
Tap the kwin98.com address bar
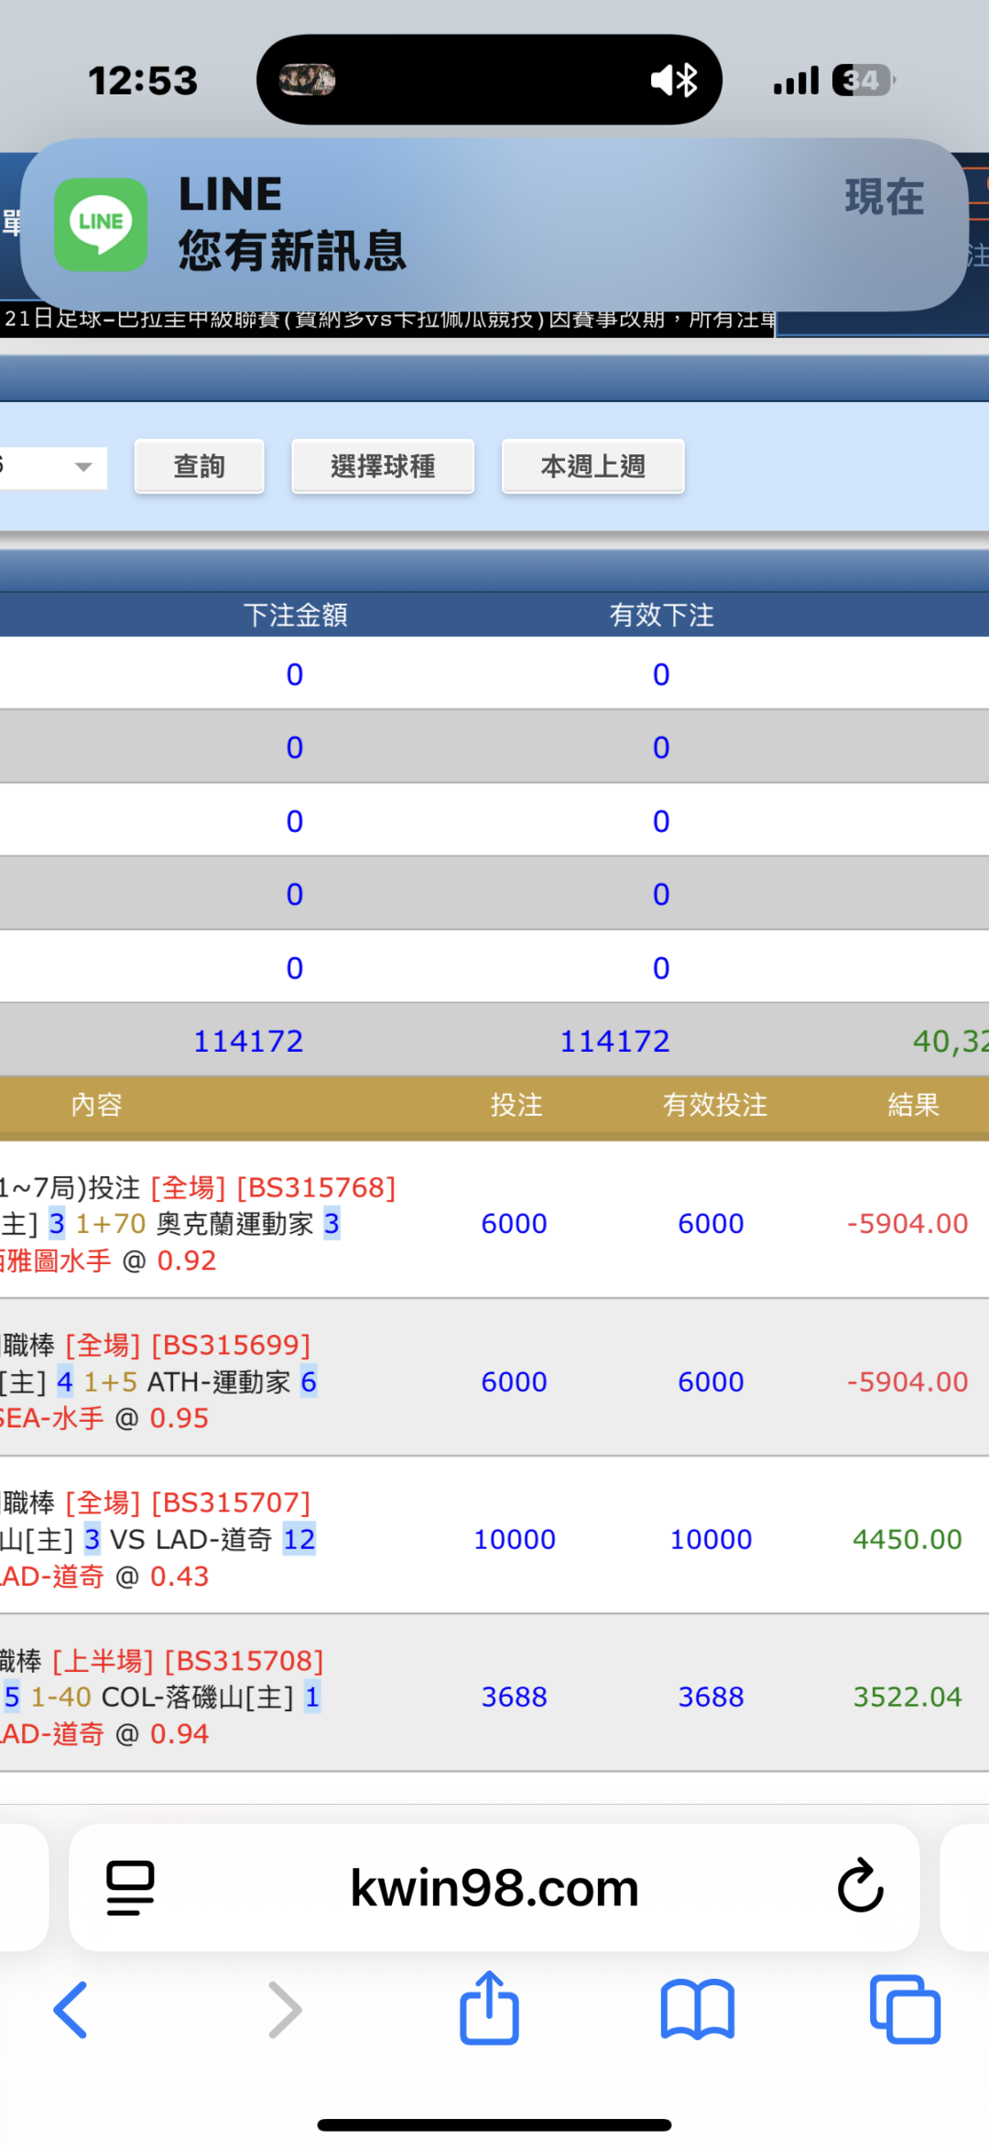tap(494, 1887)
